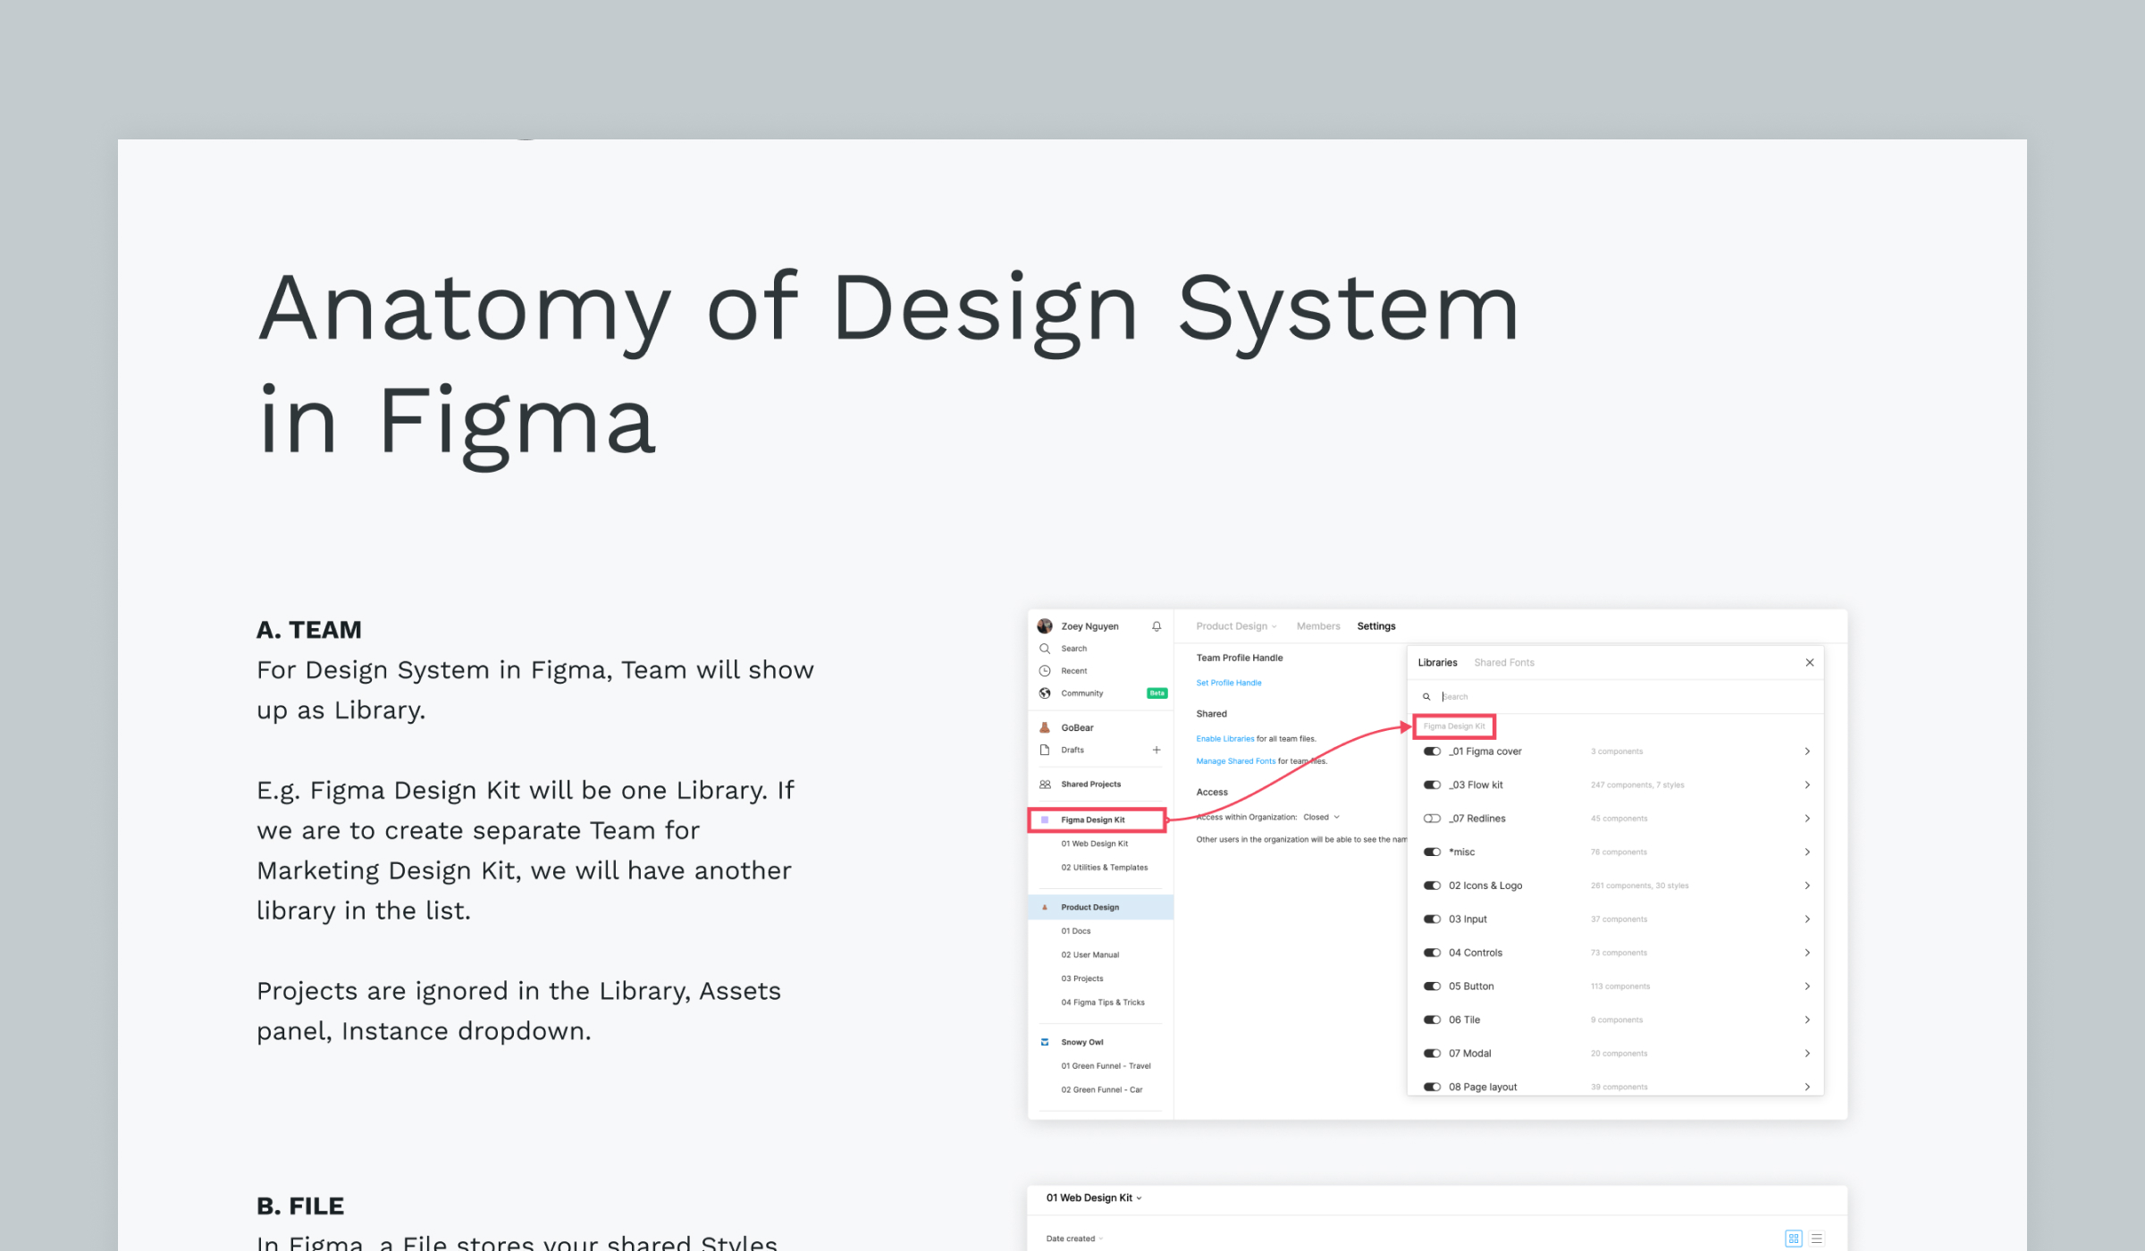
Task: Click Manage Shared Fonts link
Action: coord(1236,761)
